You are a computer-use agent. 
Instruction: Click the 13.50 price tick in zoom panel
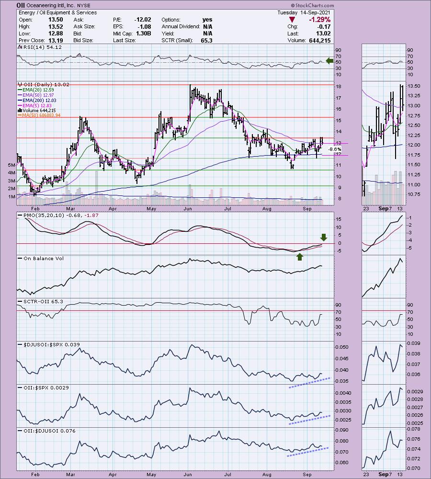pyautogui.click(x=414, y=86)
